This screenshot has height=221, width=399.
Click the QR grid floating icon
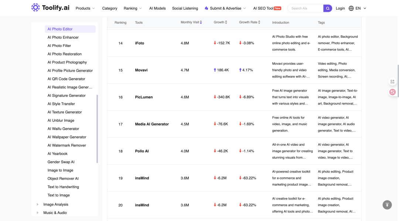[392, 82]
